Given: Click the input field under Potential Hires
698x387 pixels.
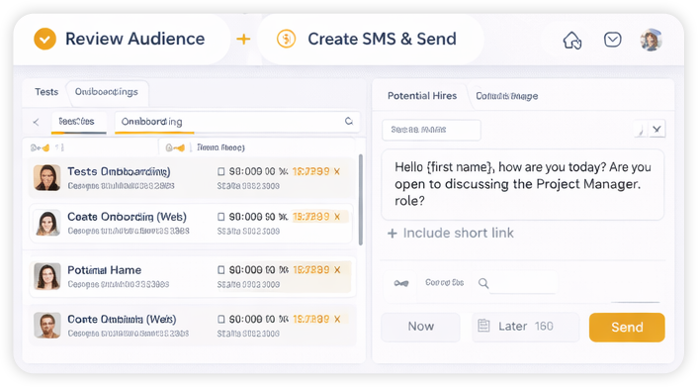Looking at the screenshot, I should tap(431, 130).
